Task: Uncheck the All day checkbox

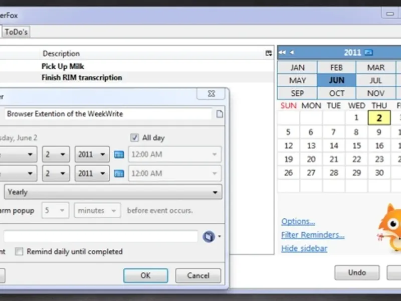Action: [134, 137]
